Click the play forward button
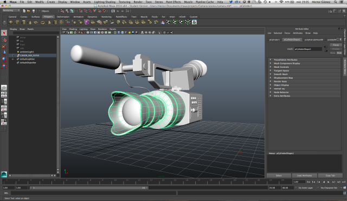347x201 pixels. pos(329,181)
